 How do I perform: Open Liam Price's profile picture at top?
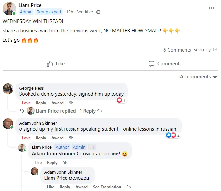(9, 9)
